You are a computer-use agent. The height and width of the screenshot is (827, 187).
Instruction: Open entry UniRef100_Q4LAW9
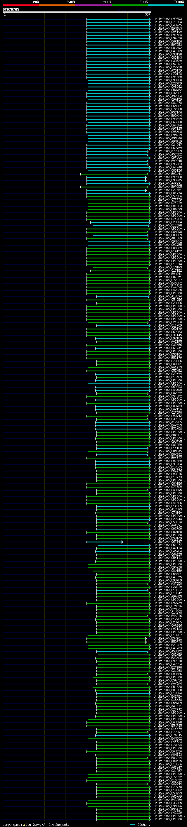(x=168, y=51)
